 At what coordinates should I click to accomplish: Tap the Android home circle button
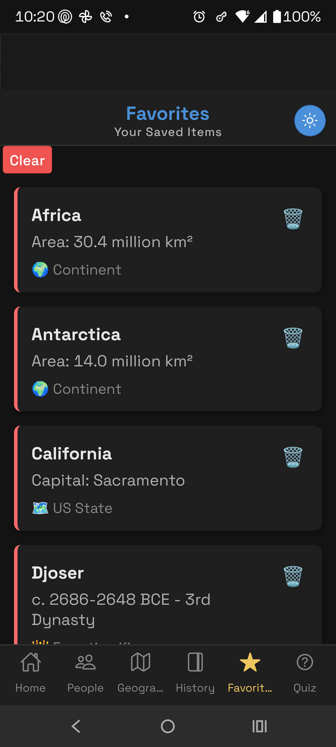[x=168, y=726]
